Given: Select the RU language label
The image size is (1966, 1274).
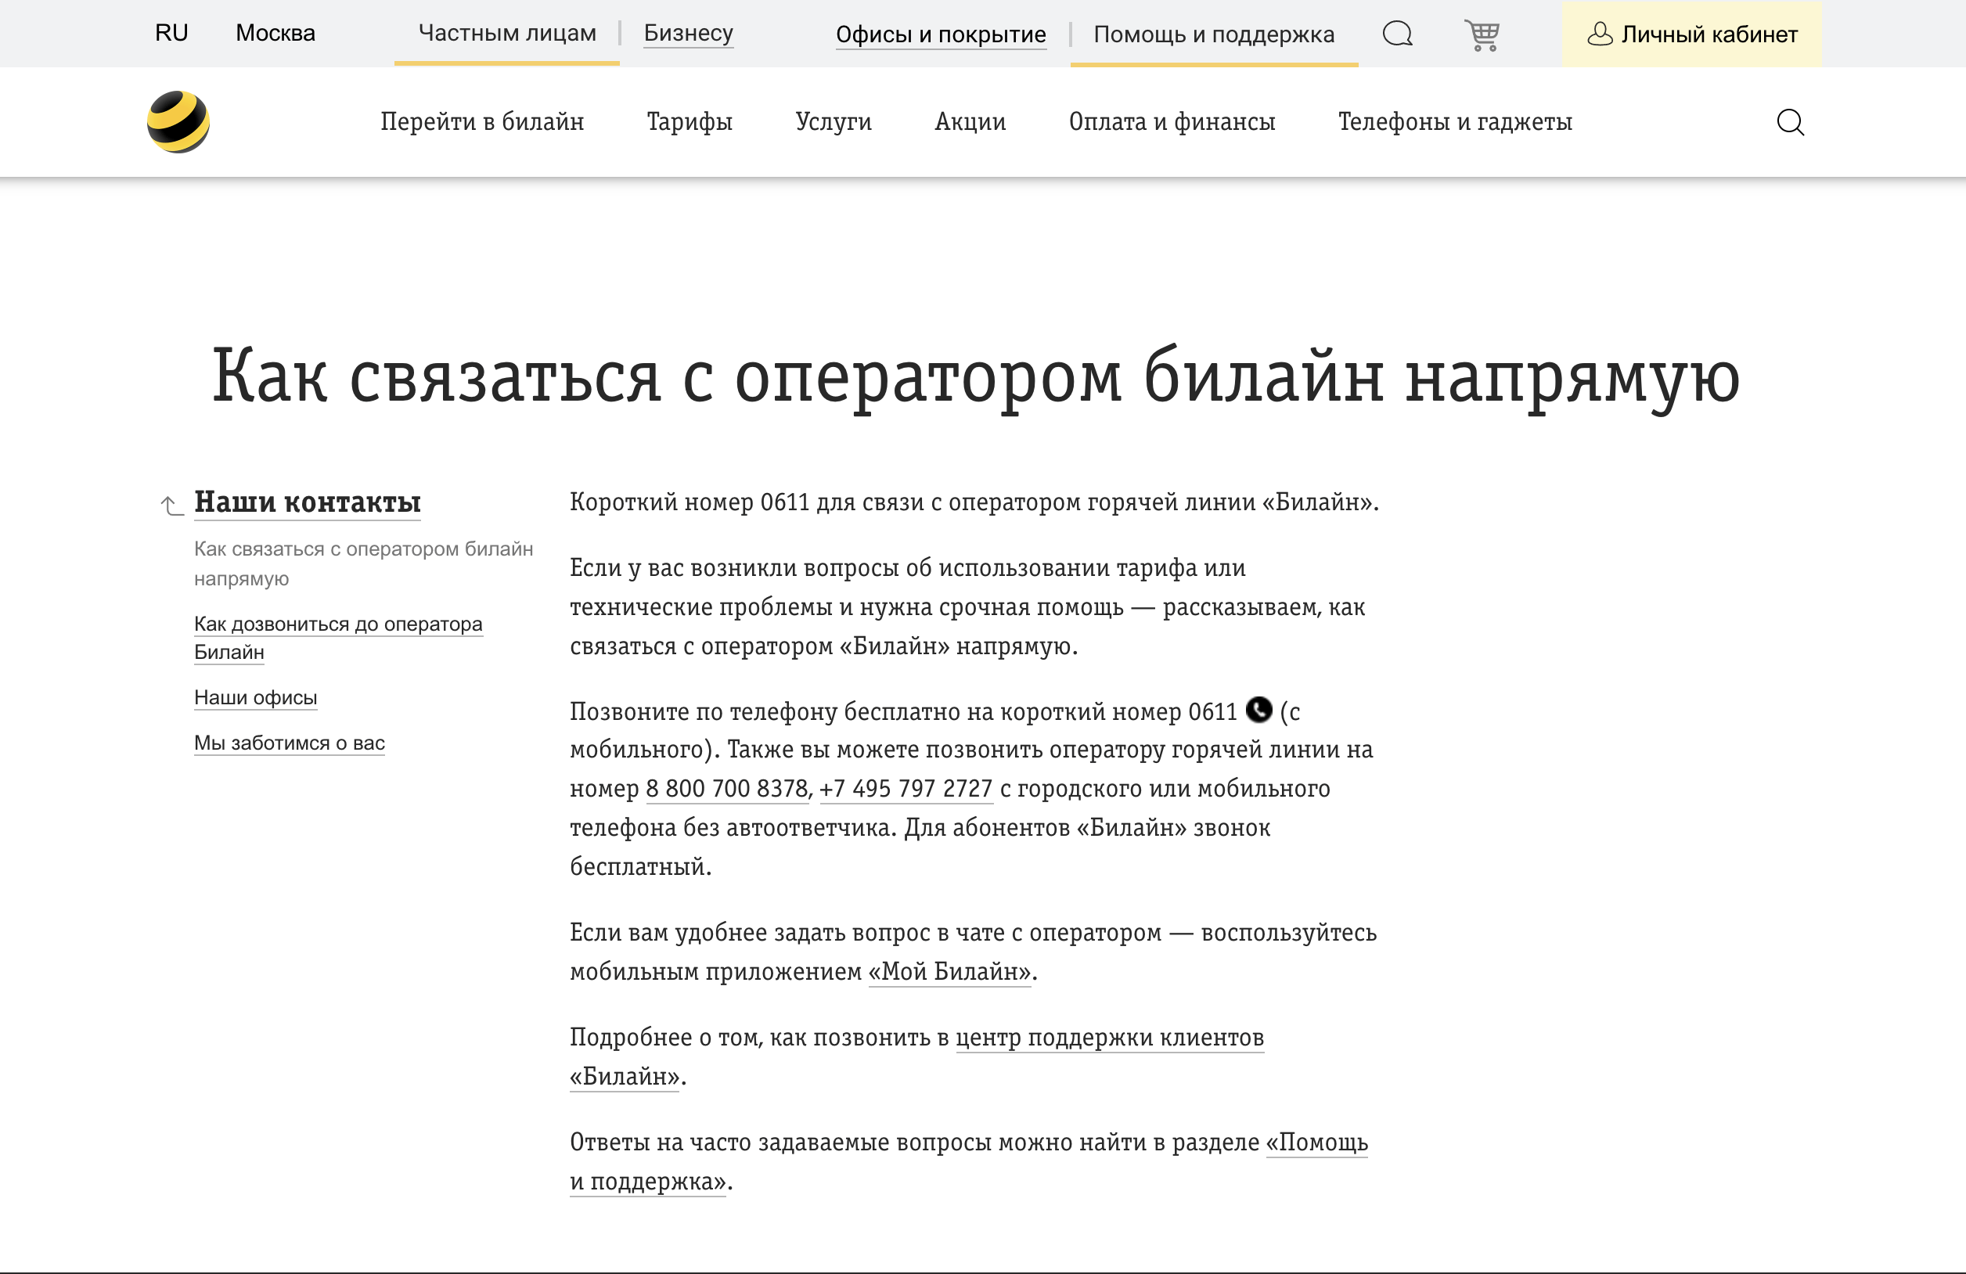Looking at the screenshot, I should click(171, 33).
